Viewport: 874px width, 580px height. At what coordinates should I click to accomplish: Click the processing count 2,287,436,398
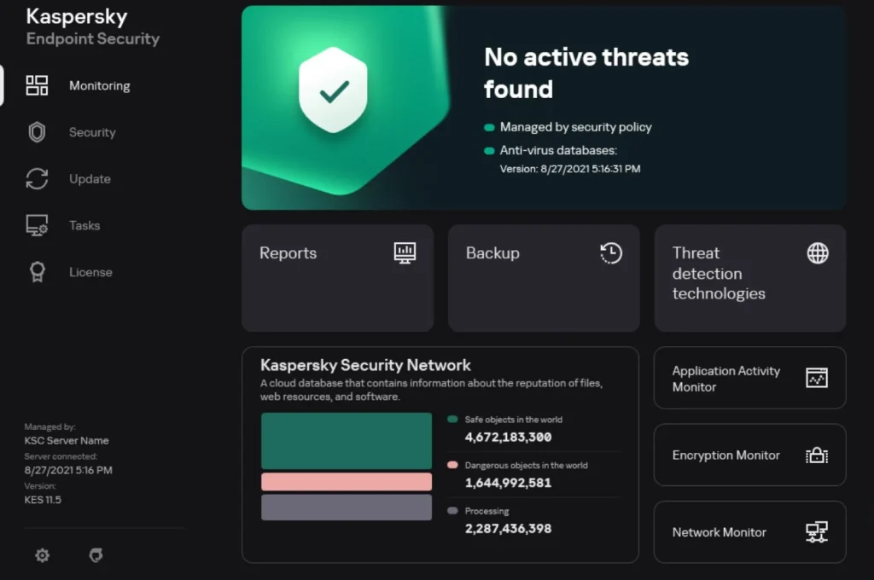coord(509,529)
